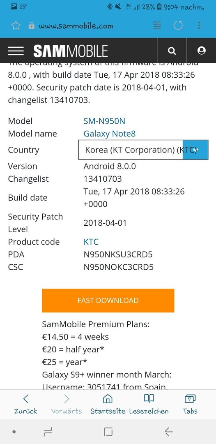
Task: Tap the orange FAST DOWNLOAD button
Action: pyautogui.click(x=108, y=301)
